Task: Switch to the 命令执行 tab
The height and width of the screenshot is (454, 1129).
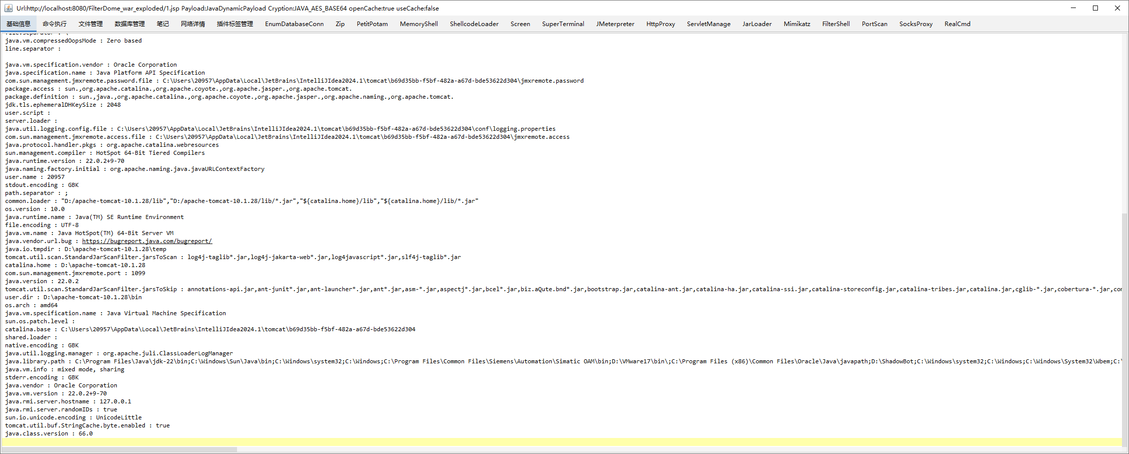Action: (54, 24)
